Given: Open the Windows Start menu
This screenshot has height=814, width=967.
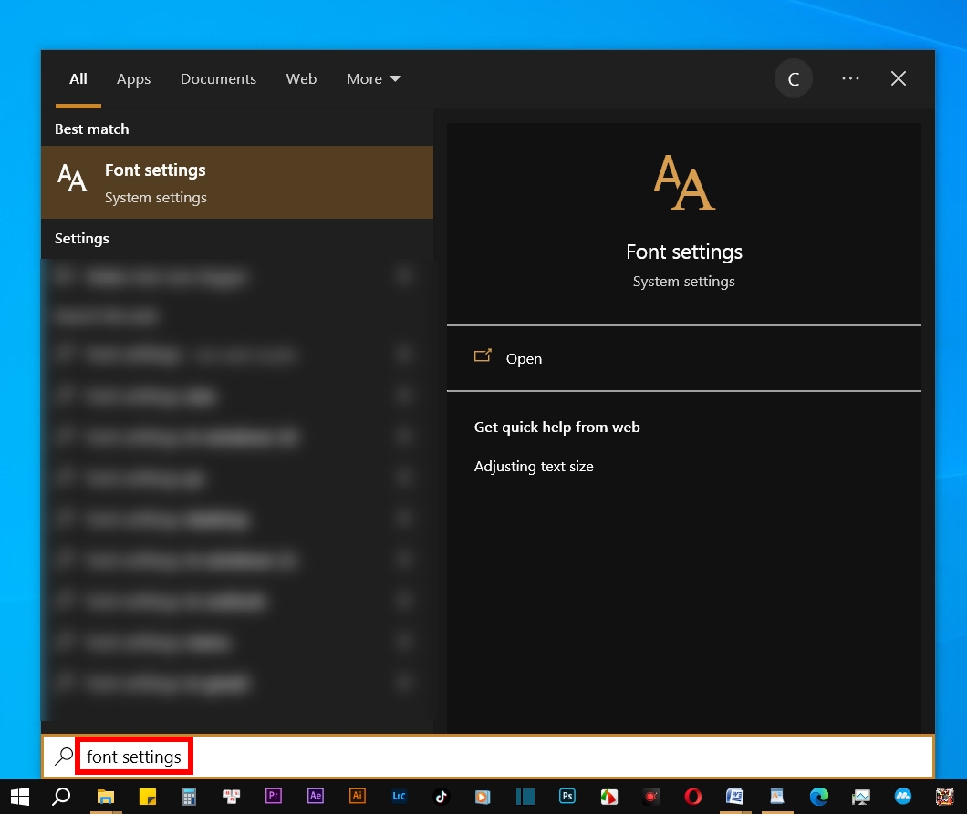Looking at the screenshot, I should 19,796.
